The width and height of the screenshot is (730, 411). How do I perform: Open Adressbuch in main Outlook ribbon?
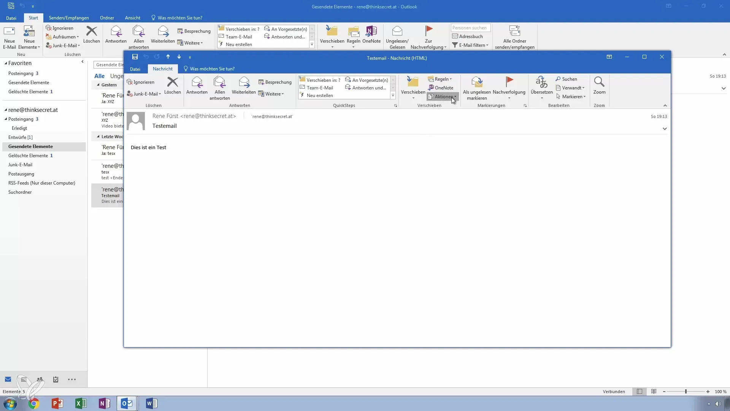point(468,36)
